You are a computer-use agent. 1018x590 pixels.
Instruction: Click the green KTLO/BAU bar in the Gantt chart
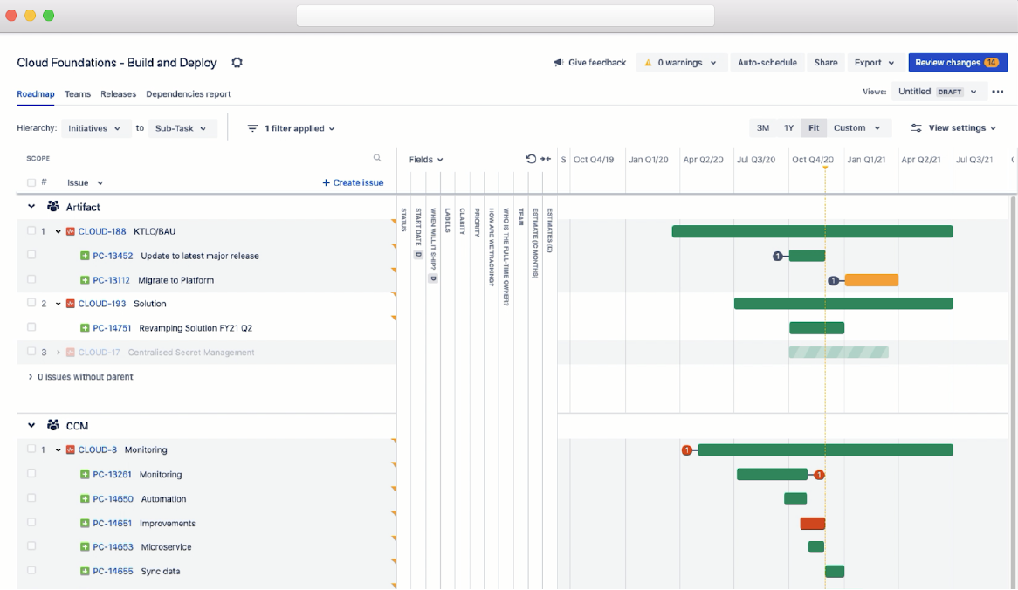812,231
